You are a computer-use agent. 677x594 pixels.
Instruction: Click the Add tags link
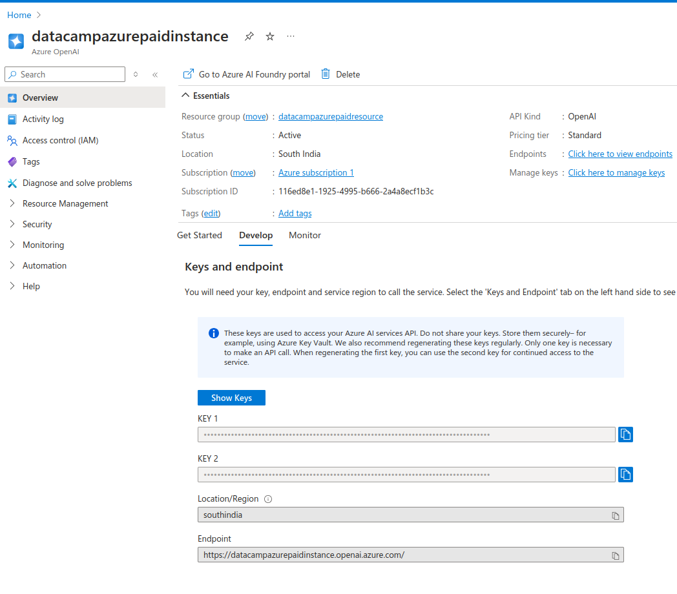pos(295,213)
